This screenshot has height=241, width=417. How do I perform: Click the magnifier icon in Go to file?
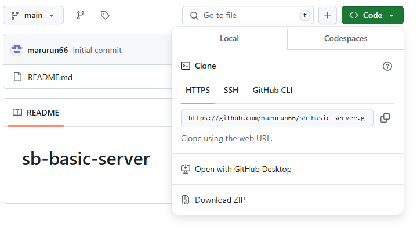click(194, 16)
